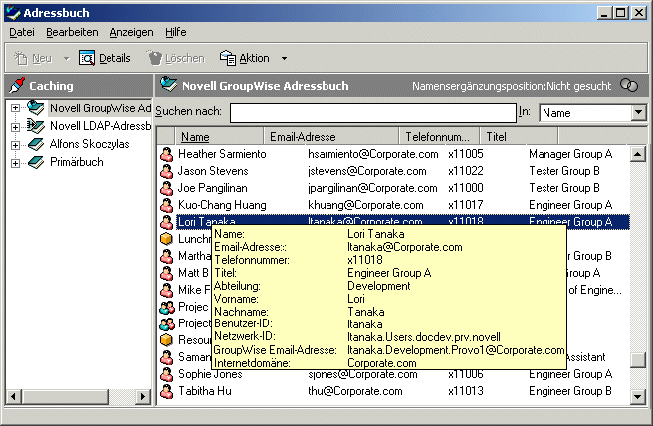The width and height of the screenshot is (653, 426).
Task: Open the Hilfe menu
Action: [175, 32]
